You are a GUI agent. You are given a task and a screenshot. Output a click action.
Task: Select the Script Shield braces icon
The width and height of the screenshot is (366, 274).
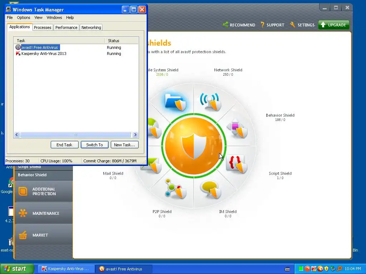point(237,164)
